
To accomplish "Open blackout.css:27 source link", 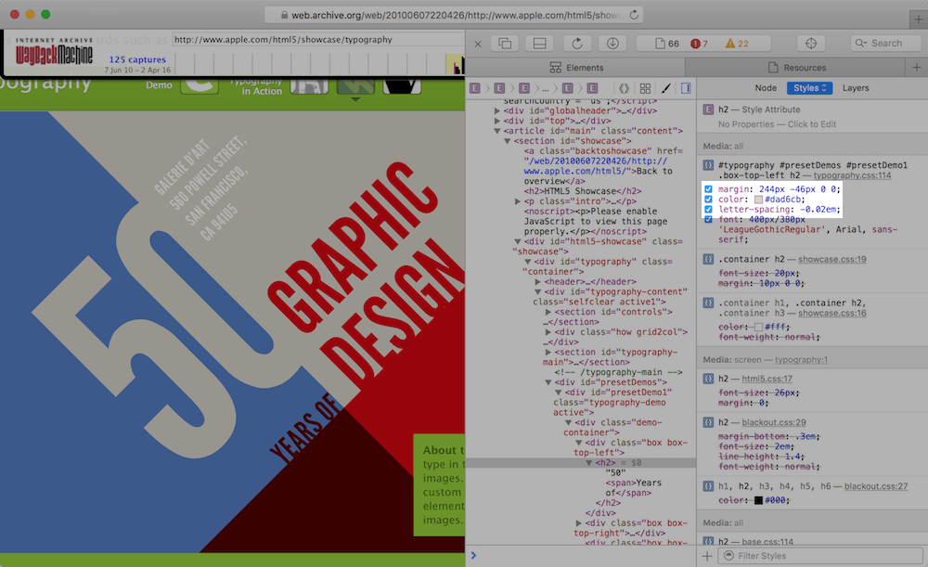I will click(x=876, y=486).
